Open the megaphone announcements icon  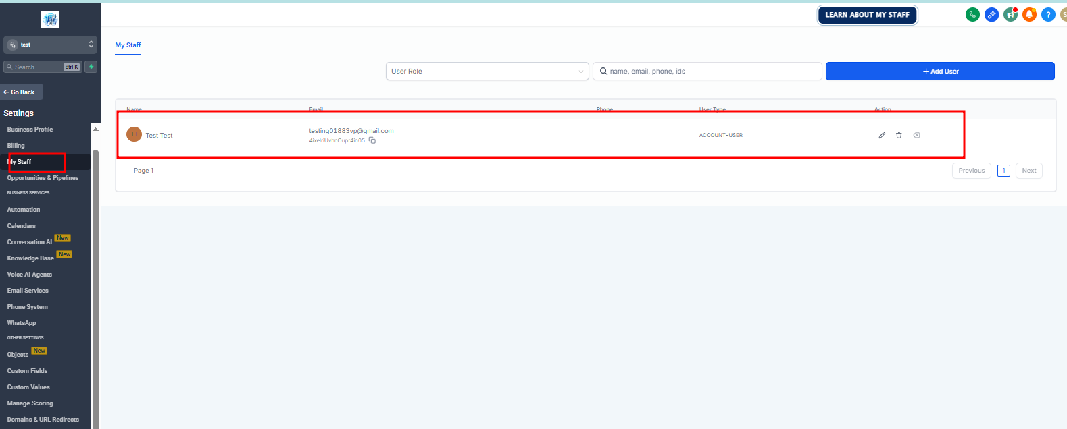coord(1010,14)
